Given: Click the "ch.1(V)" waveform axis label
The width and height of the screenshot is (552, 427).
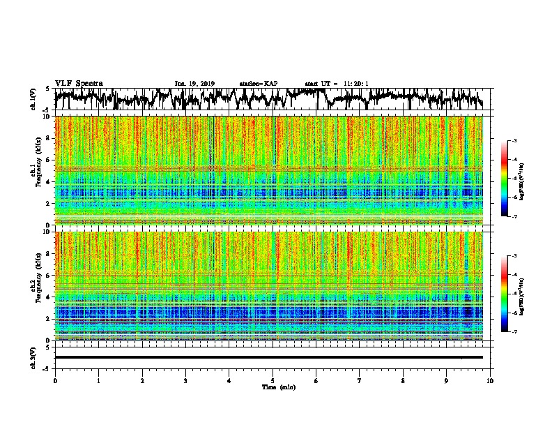Looking at the screenshot, I should [33, 99].
